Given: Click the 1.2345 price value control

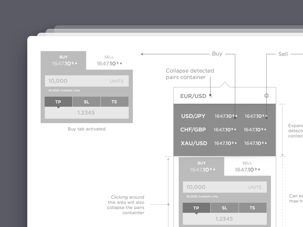Looking at the screenshot, I should [x=225, y=219].
